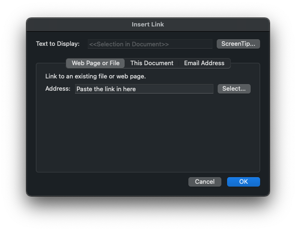Screen dimensions: 296x231
Task: Click the empty panel area below Address
Action: (148, 132)
